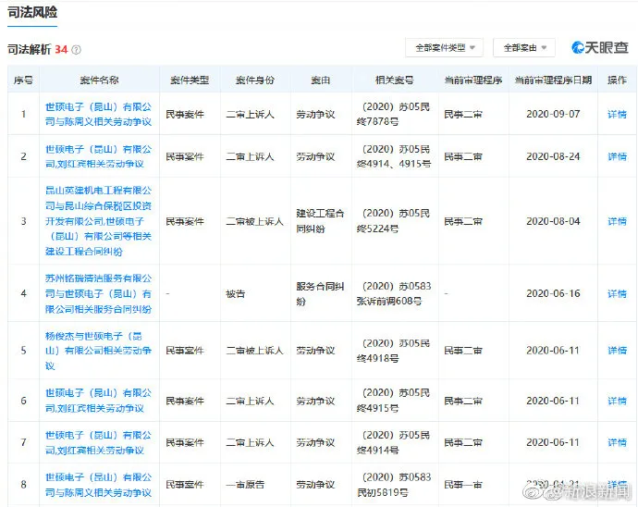Open 详情 link for case row 2
Image resolution: width=638 pixels, height=507 pixels.
(x=617, y=156)
